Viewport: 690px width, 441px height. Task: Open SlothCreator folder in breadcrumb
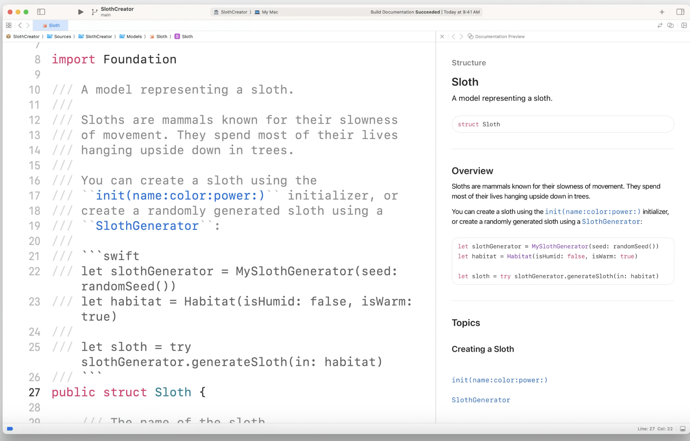point(95,36)
